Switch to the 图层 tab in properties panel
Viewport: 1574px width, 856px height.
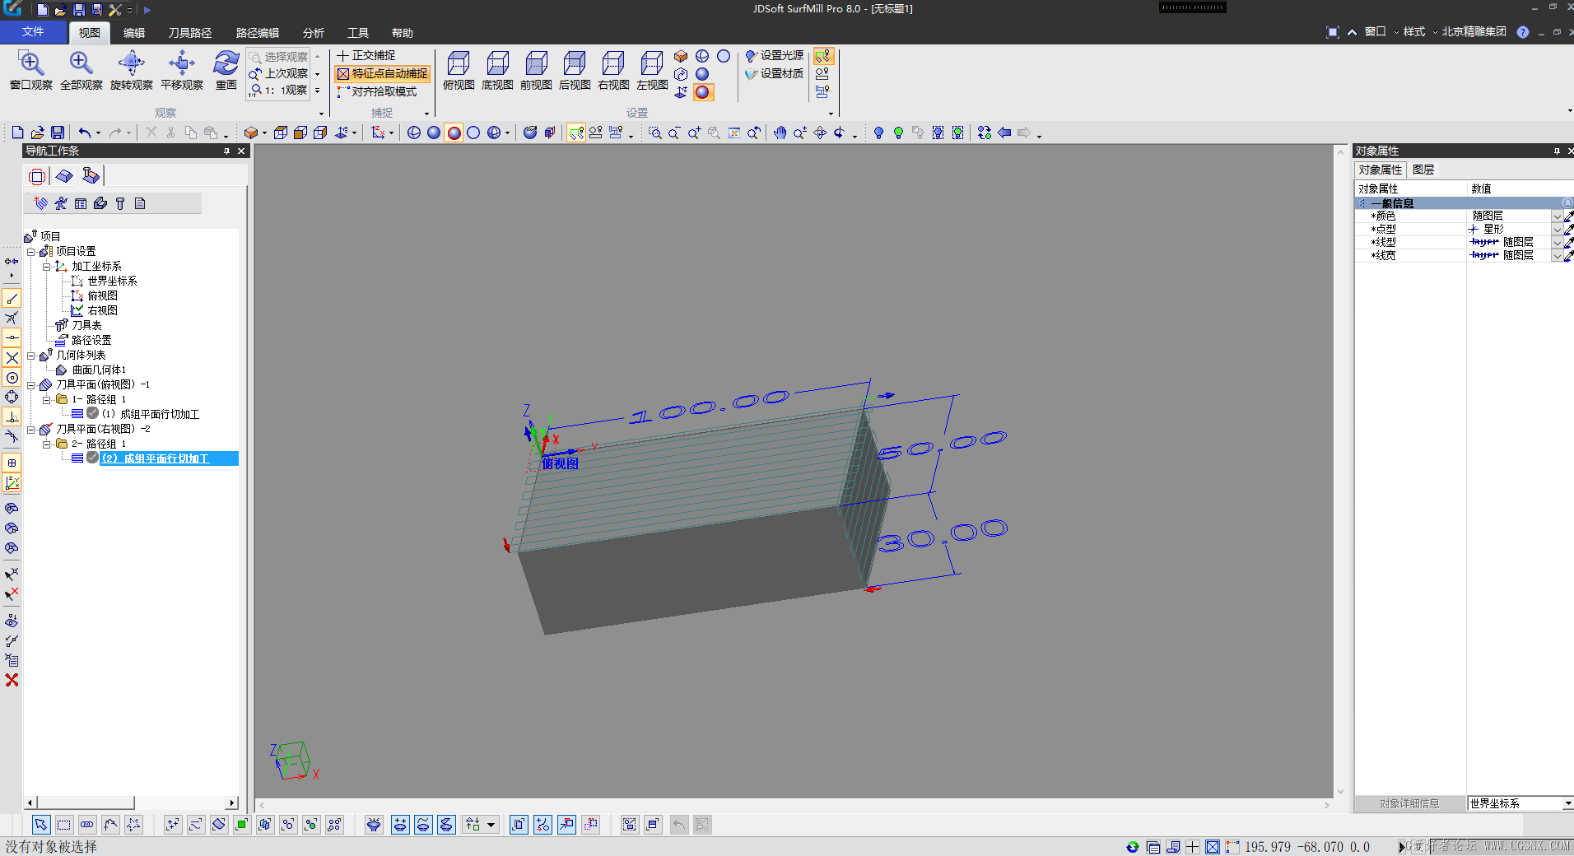point(1423,170)
